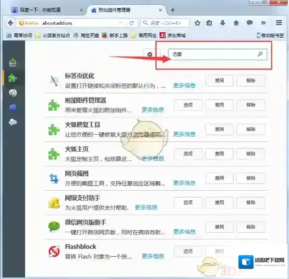Open 更多信息 for Flashblock
The height and width of the screenshot is (279, 289).
pyautogui.click(x=153, y=256)
